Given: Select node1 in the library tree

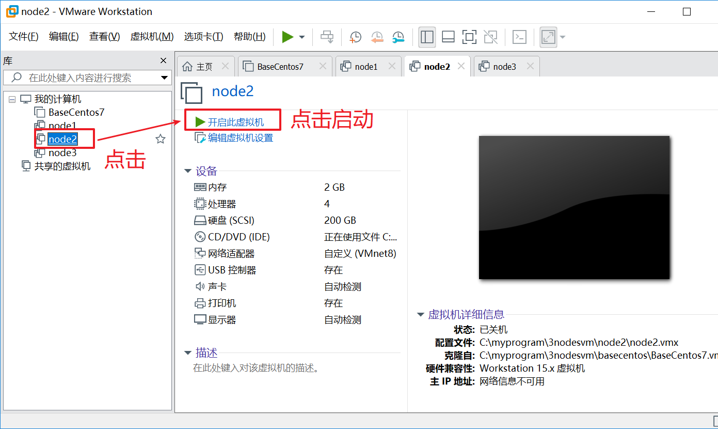Looking at the screenshot, I should [x=62, y=126].
